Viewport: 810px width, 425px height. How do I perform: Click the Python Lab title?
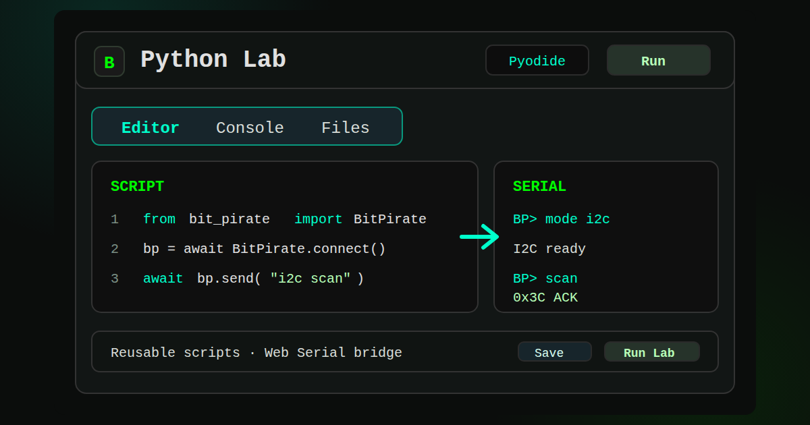(213, 60)
